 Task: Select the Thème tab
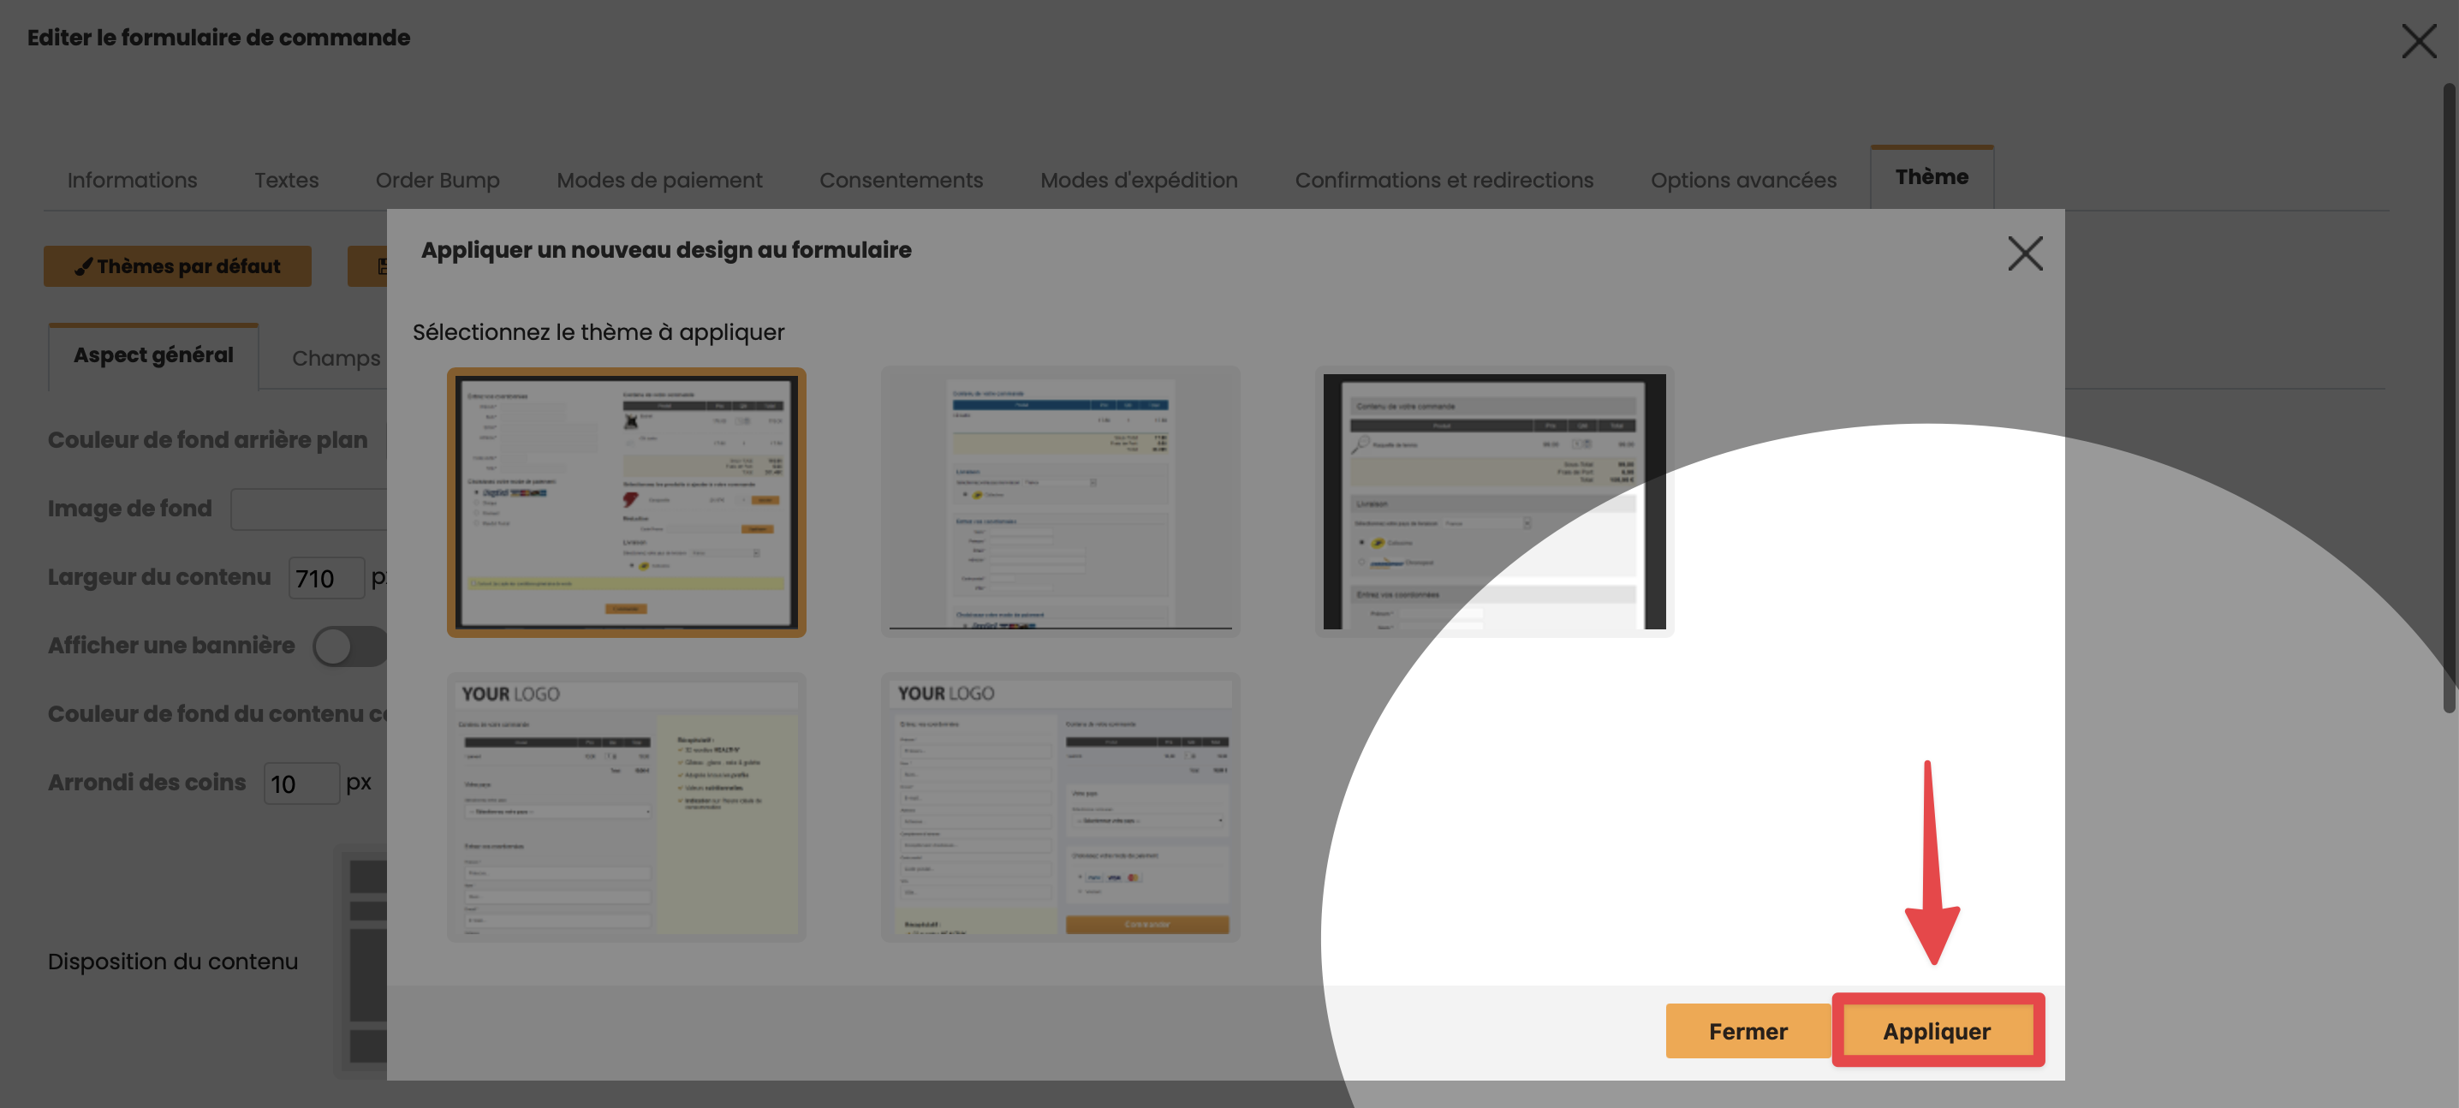coord(1932,176)
